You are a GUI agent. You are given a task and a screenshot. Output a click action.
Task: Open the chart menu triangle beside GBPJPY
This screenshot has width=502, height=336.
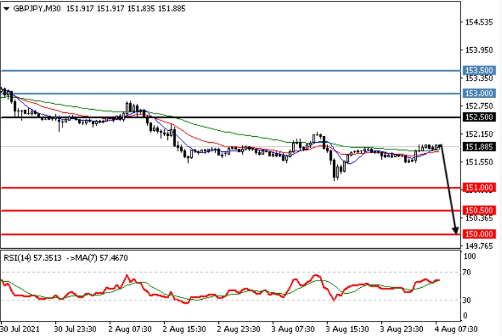(x=6, y=9)
